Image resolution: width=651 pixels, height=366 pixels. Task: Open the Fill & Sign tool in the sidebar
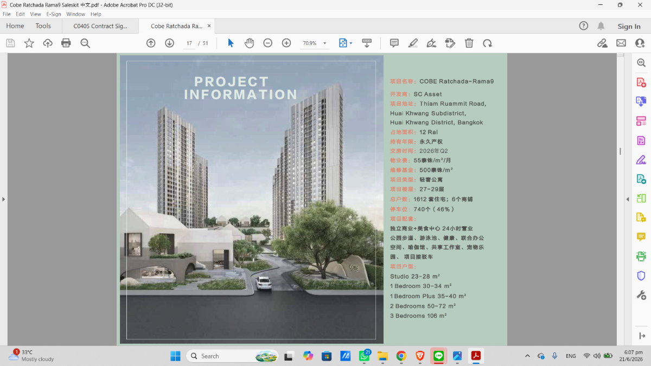tap(641, 159)
